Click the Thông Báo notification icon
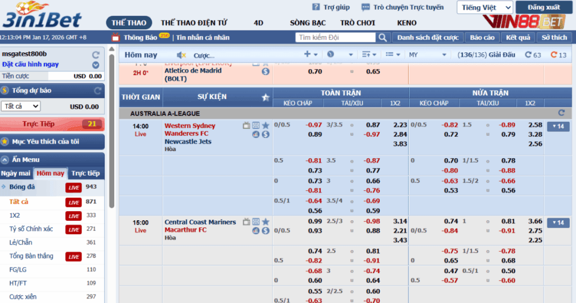The image size is (576, 303). point(116,37)
